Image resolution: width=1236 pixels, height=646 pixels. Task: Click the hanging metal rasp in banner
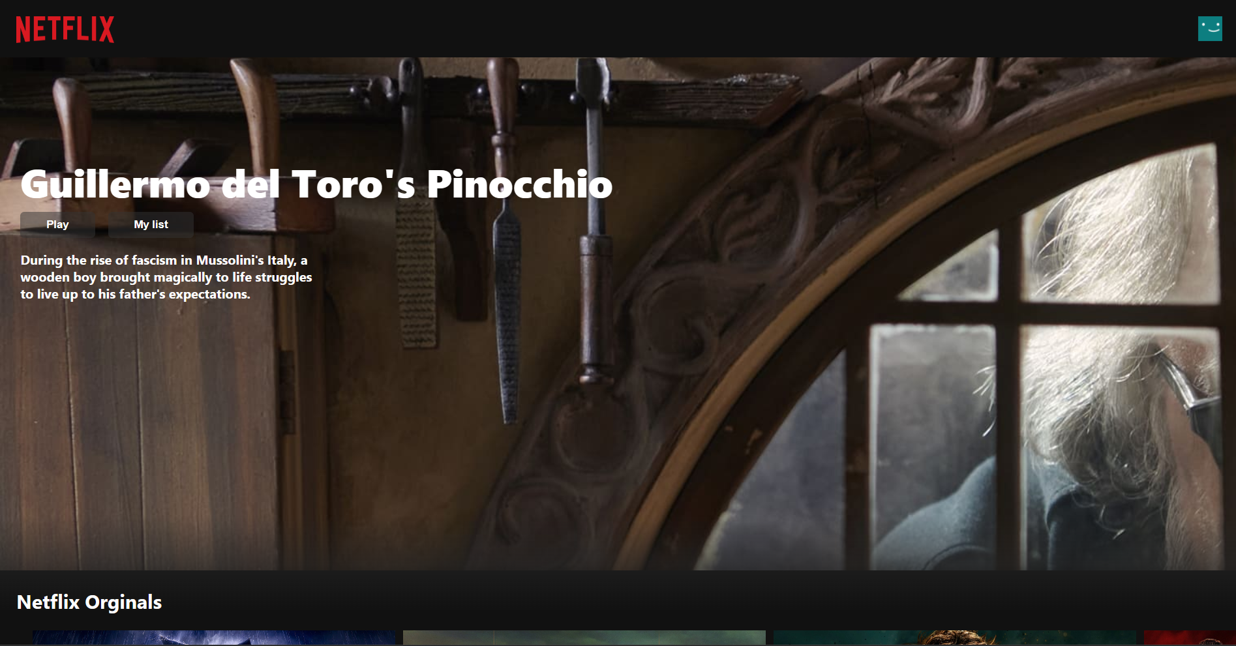click(x=506, y=313)
